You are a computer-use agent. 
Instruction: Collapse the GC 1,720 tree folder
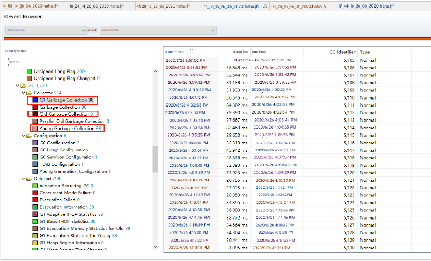(x=17, y=86)
